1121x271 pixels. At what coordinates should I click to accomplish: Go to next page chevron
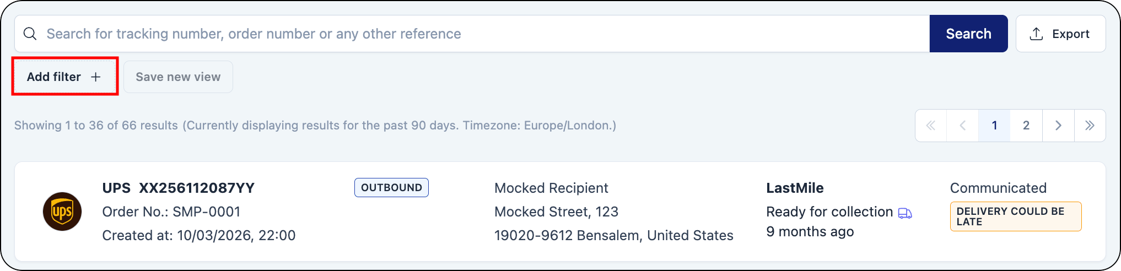point(1058,126)
